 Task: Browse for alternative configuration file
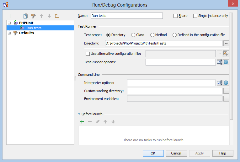220,54
